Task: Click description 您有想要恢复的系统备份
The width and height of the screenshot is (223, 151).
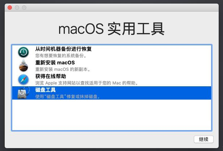Action: tap(61, 56)
